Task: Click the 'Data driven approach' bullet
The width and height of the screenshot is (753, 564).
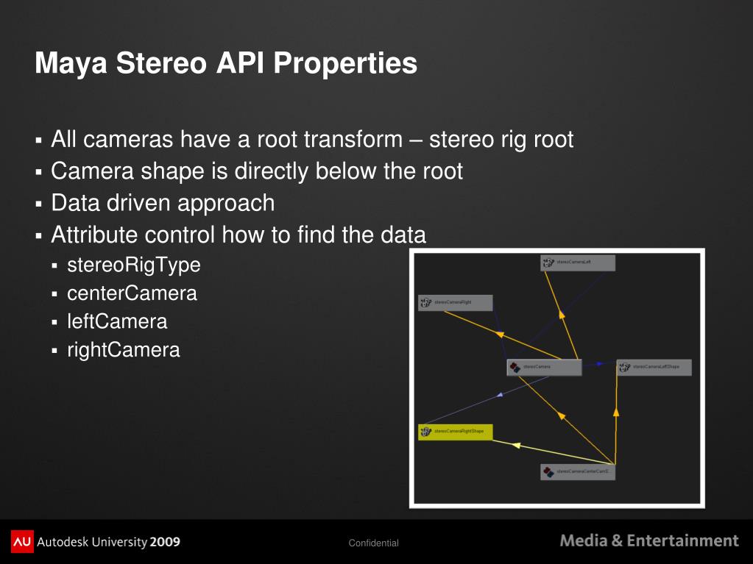Action: (x=163, y=203)
